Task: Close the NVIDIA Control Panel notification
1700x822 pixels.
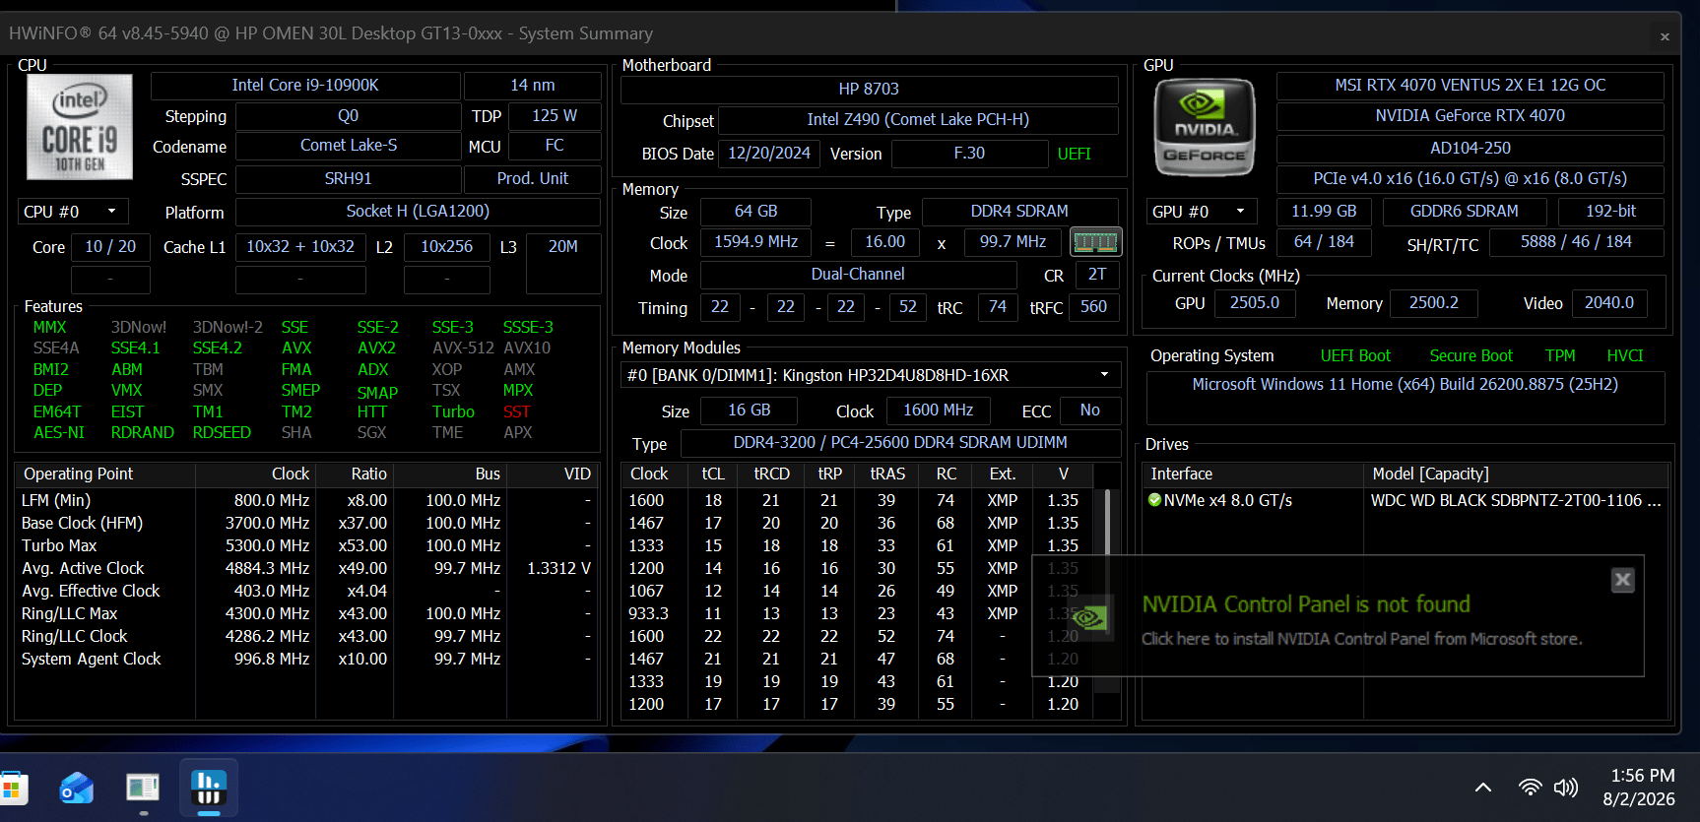Action: coord(1622,580)
